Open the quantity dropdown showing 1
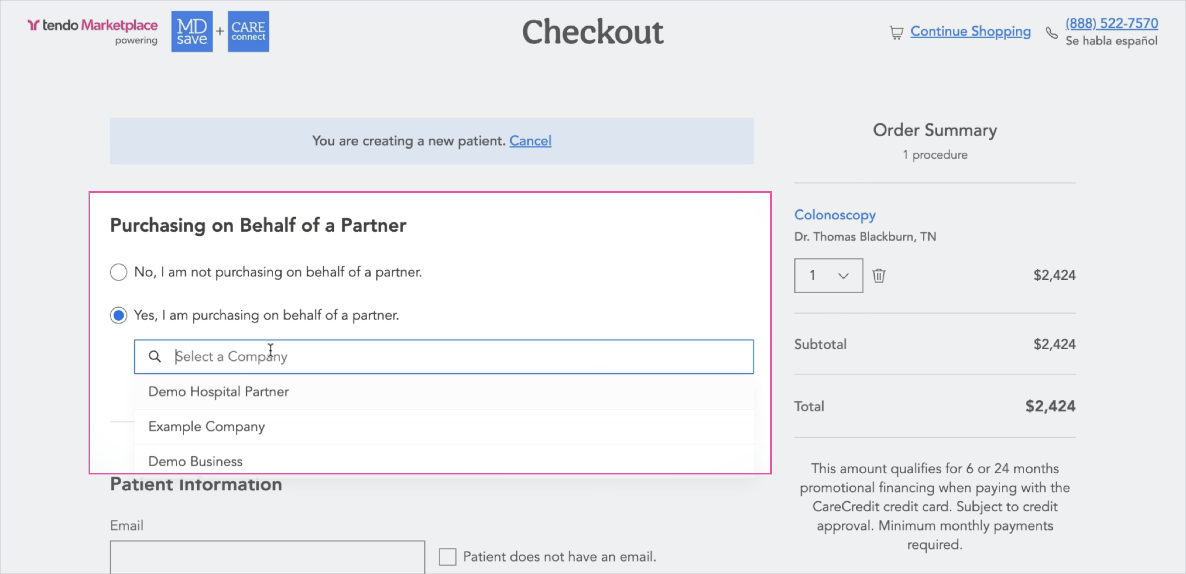Image resolution: width=1186 pixels, height=574 pixels. (828, 275)
